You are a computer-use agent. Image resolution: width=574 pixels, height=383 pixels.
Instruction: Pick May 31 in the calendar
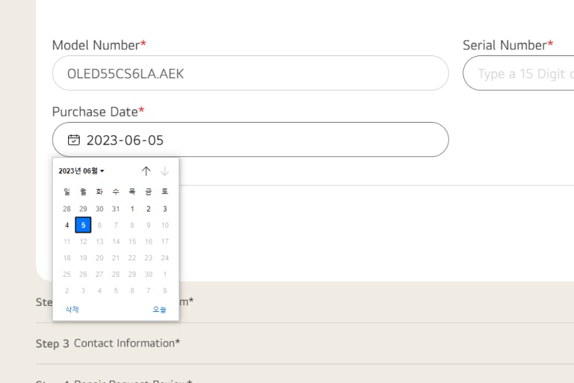pyautogui.click(x=116, y=209)
